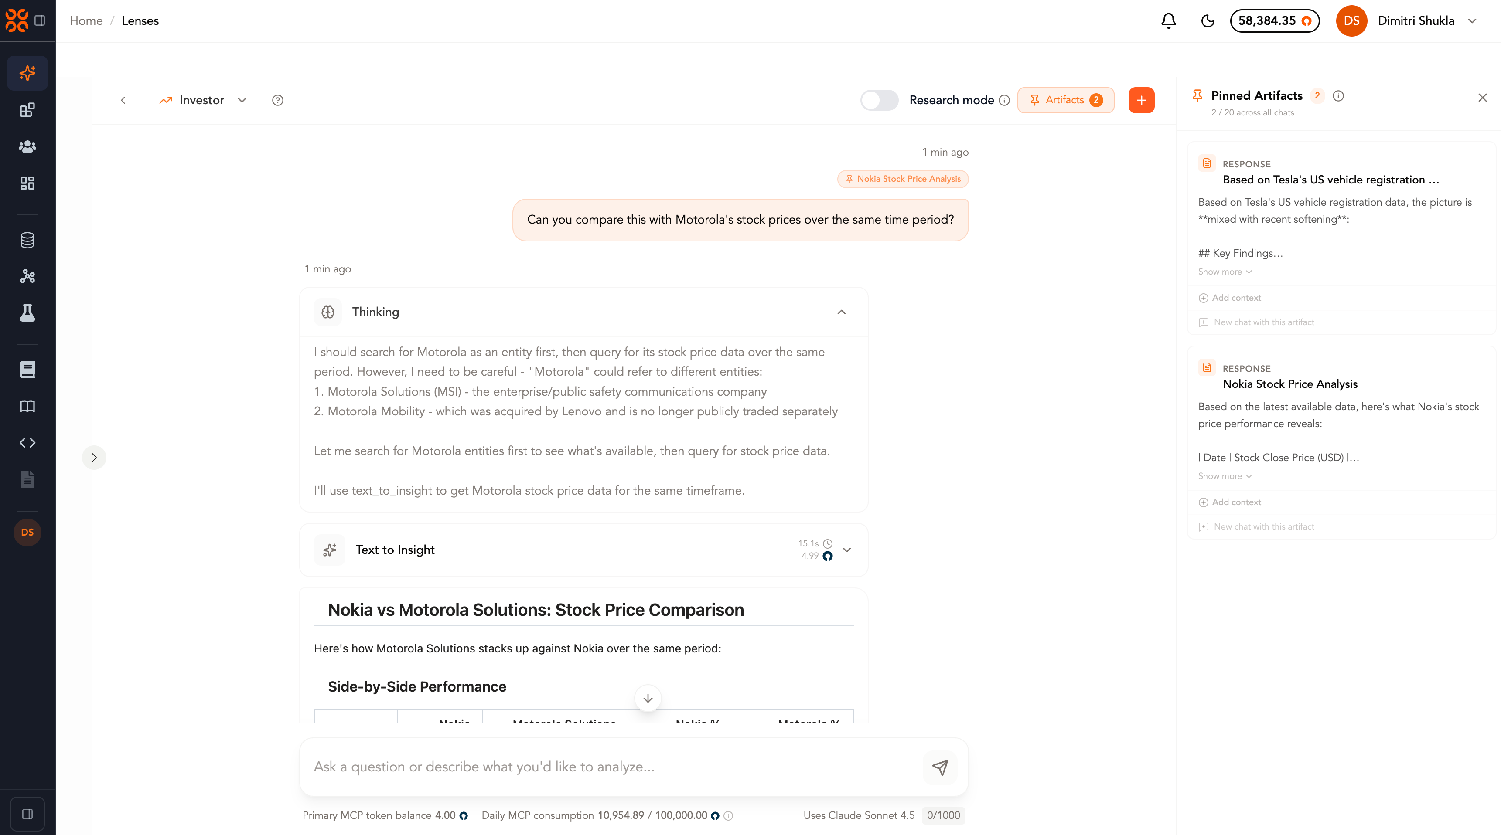Click the Text to Insight sparkle icon
Screen dimensions: 1501x835
point(330,550)
